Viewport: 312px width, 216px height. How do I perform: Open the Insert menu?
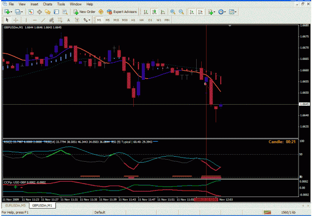pyautogui.click(x=34, y=4)
